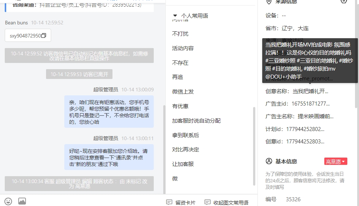This screenshot has height=206, width=359.
Task: Collapse the 个人常用语 section
Action: click(175, 16)
